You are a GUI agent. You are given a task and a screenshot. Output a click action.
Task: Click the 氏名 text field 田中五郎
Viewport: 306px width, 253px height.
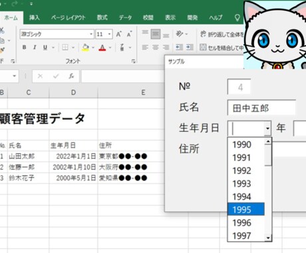click(261, 108)
